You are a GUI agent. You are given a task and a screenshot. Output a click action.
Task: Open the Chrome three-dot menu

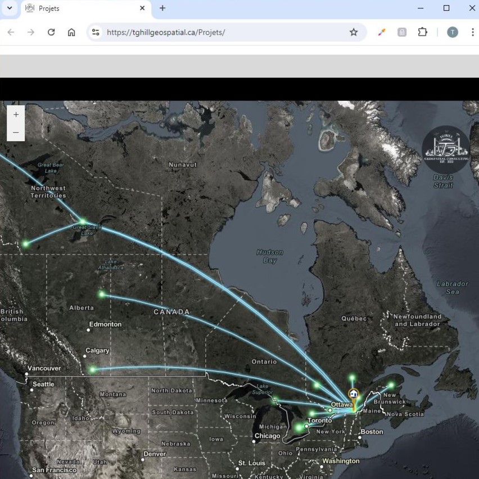pyautogui.click(x=472, y=32)
